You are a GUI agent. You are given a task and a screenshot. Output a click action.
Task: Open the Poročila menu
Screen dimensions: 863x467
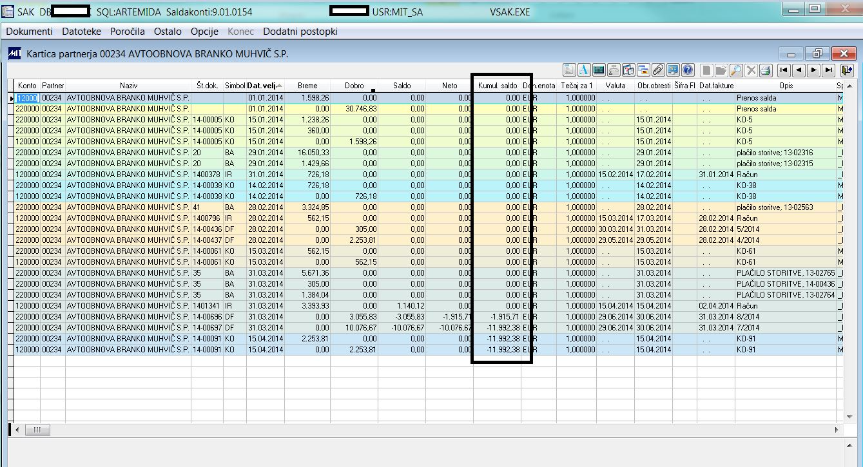pos(127,32)
